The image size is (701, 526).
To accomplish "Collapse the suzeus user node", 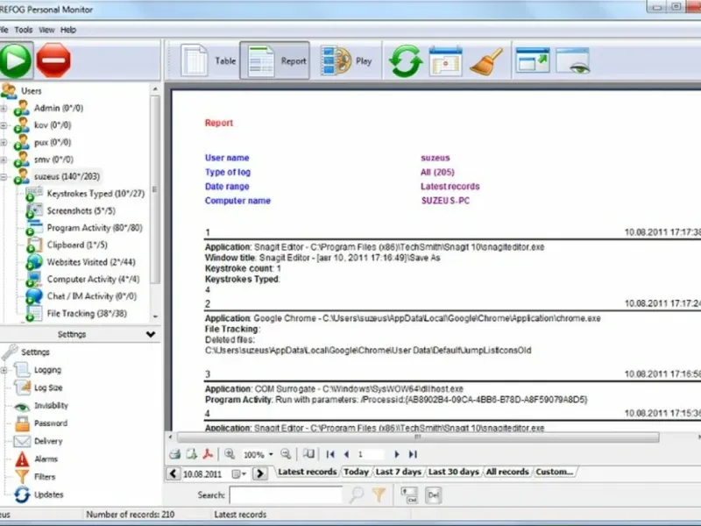I will click(4, 177).
